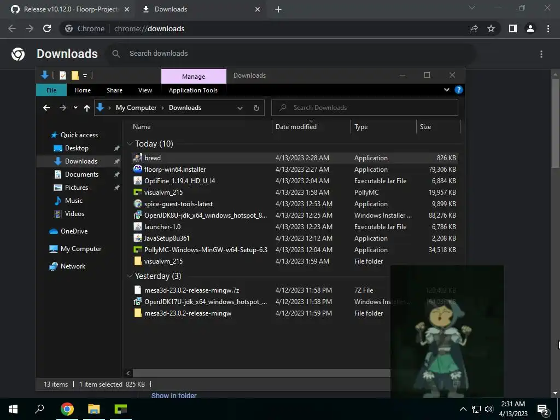Click the JavaSetup8u361 icon
The height and width of the screenshot is (420, 560).
pos(137,238)
